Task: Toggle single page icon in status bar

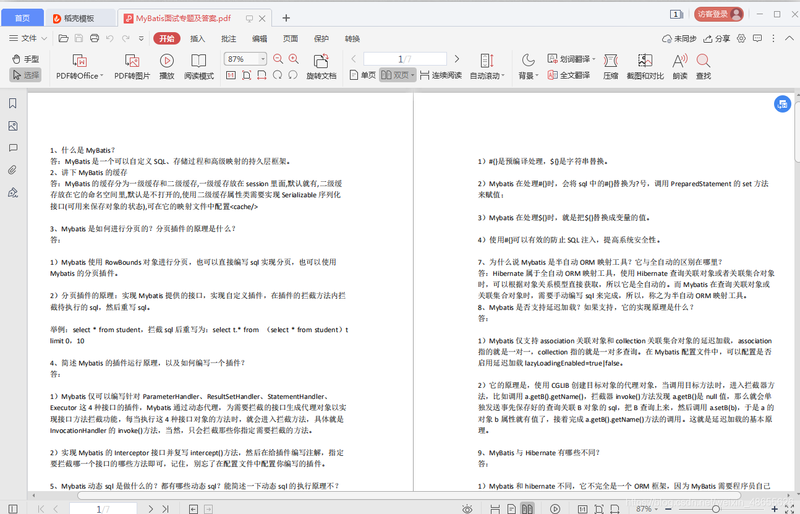Action: click(511, 508)
